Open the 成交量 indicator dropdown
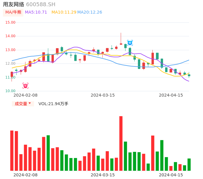The width and height of the screenshot is (203, 179). tap(23, 104)
